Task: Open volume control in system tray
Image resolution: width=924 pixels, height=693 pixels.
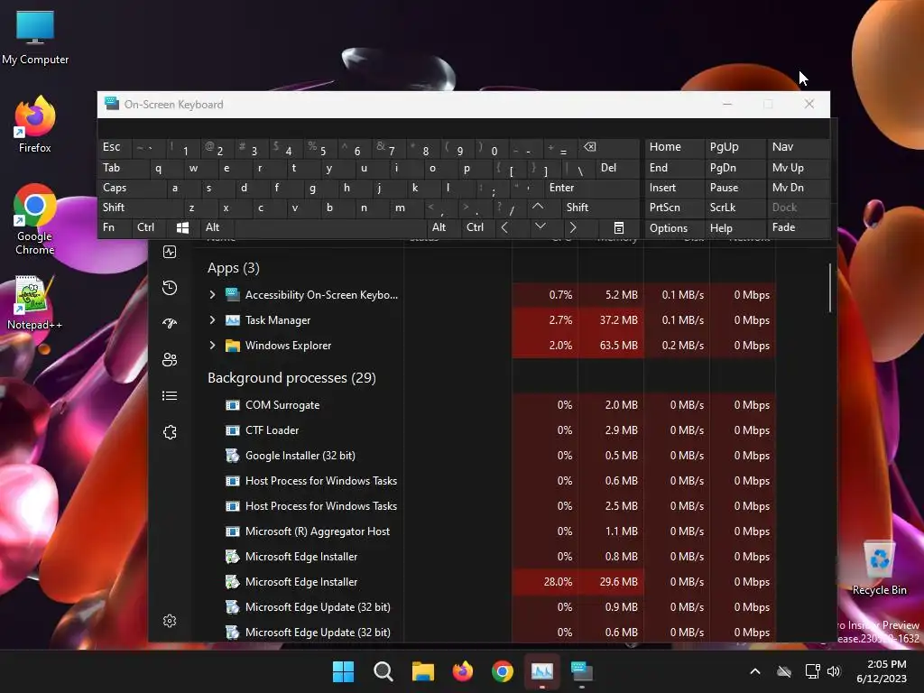Action: coord(834,671)
